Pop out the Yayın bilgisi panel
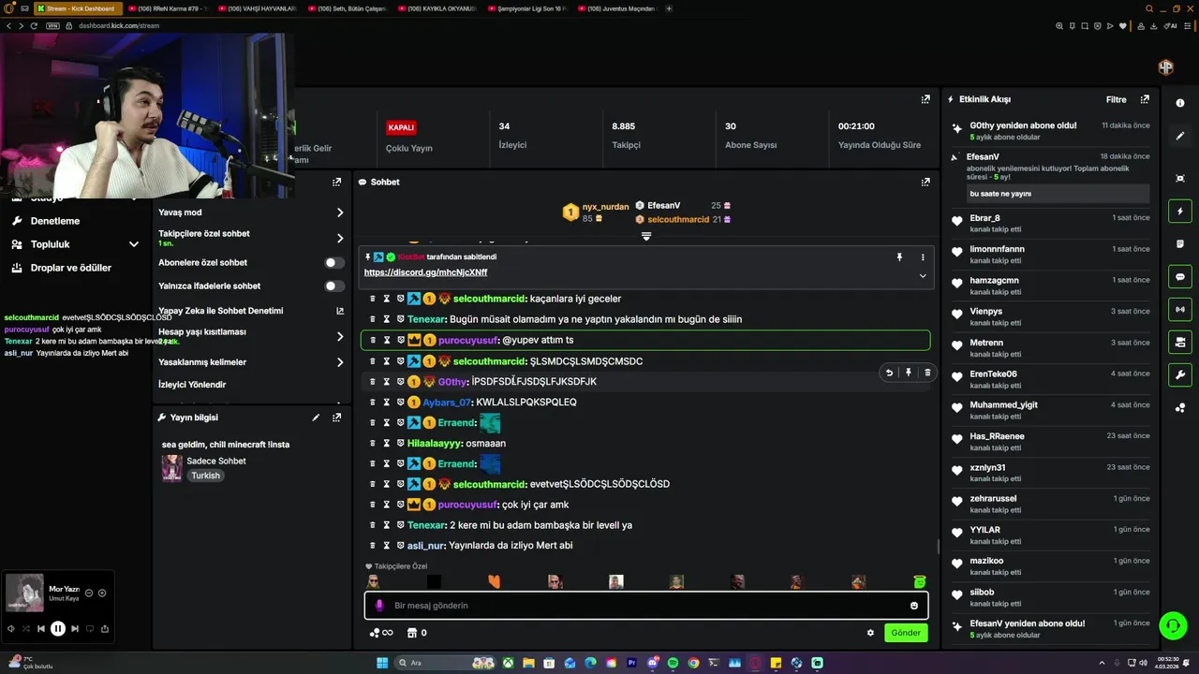The width and height of the screenshot is (1199, 674). pos(336,418)
